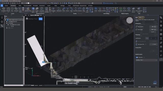
Task: Select the Push/Pull tool
Action: click(x=76, y=9)
